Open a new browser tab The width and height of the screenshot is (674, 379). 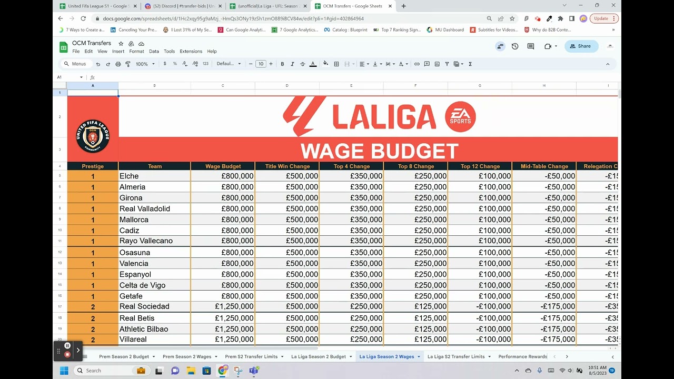404,6
